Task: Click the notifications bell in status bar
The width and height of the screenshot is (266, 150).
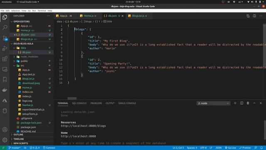Action: (261, 148)
